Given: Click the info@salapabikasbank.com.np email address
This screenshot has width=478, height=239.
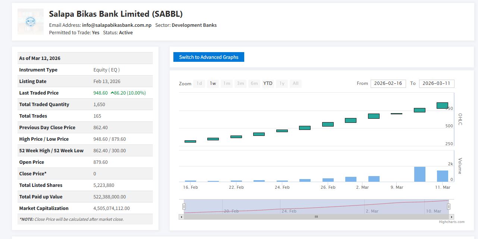Looking at the screenshot, I should [x=117, y=25].
